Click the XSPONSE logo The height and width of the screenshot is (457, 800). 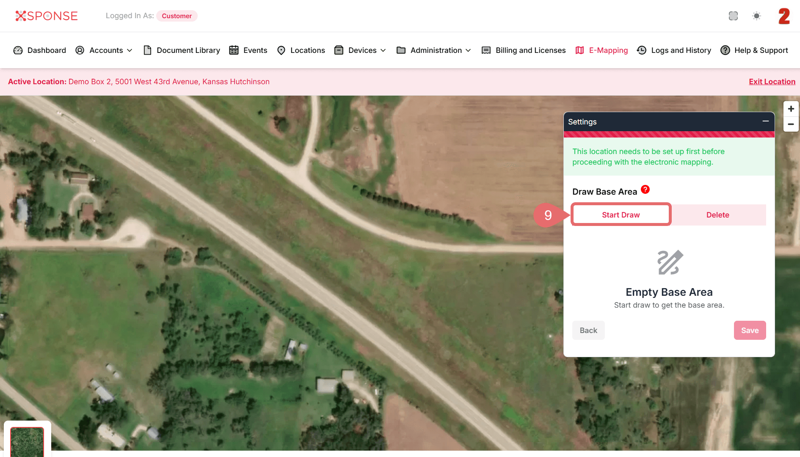click(47, 16)
